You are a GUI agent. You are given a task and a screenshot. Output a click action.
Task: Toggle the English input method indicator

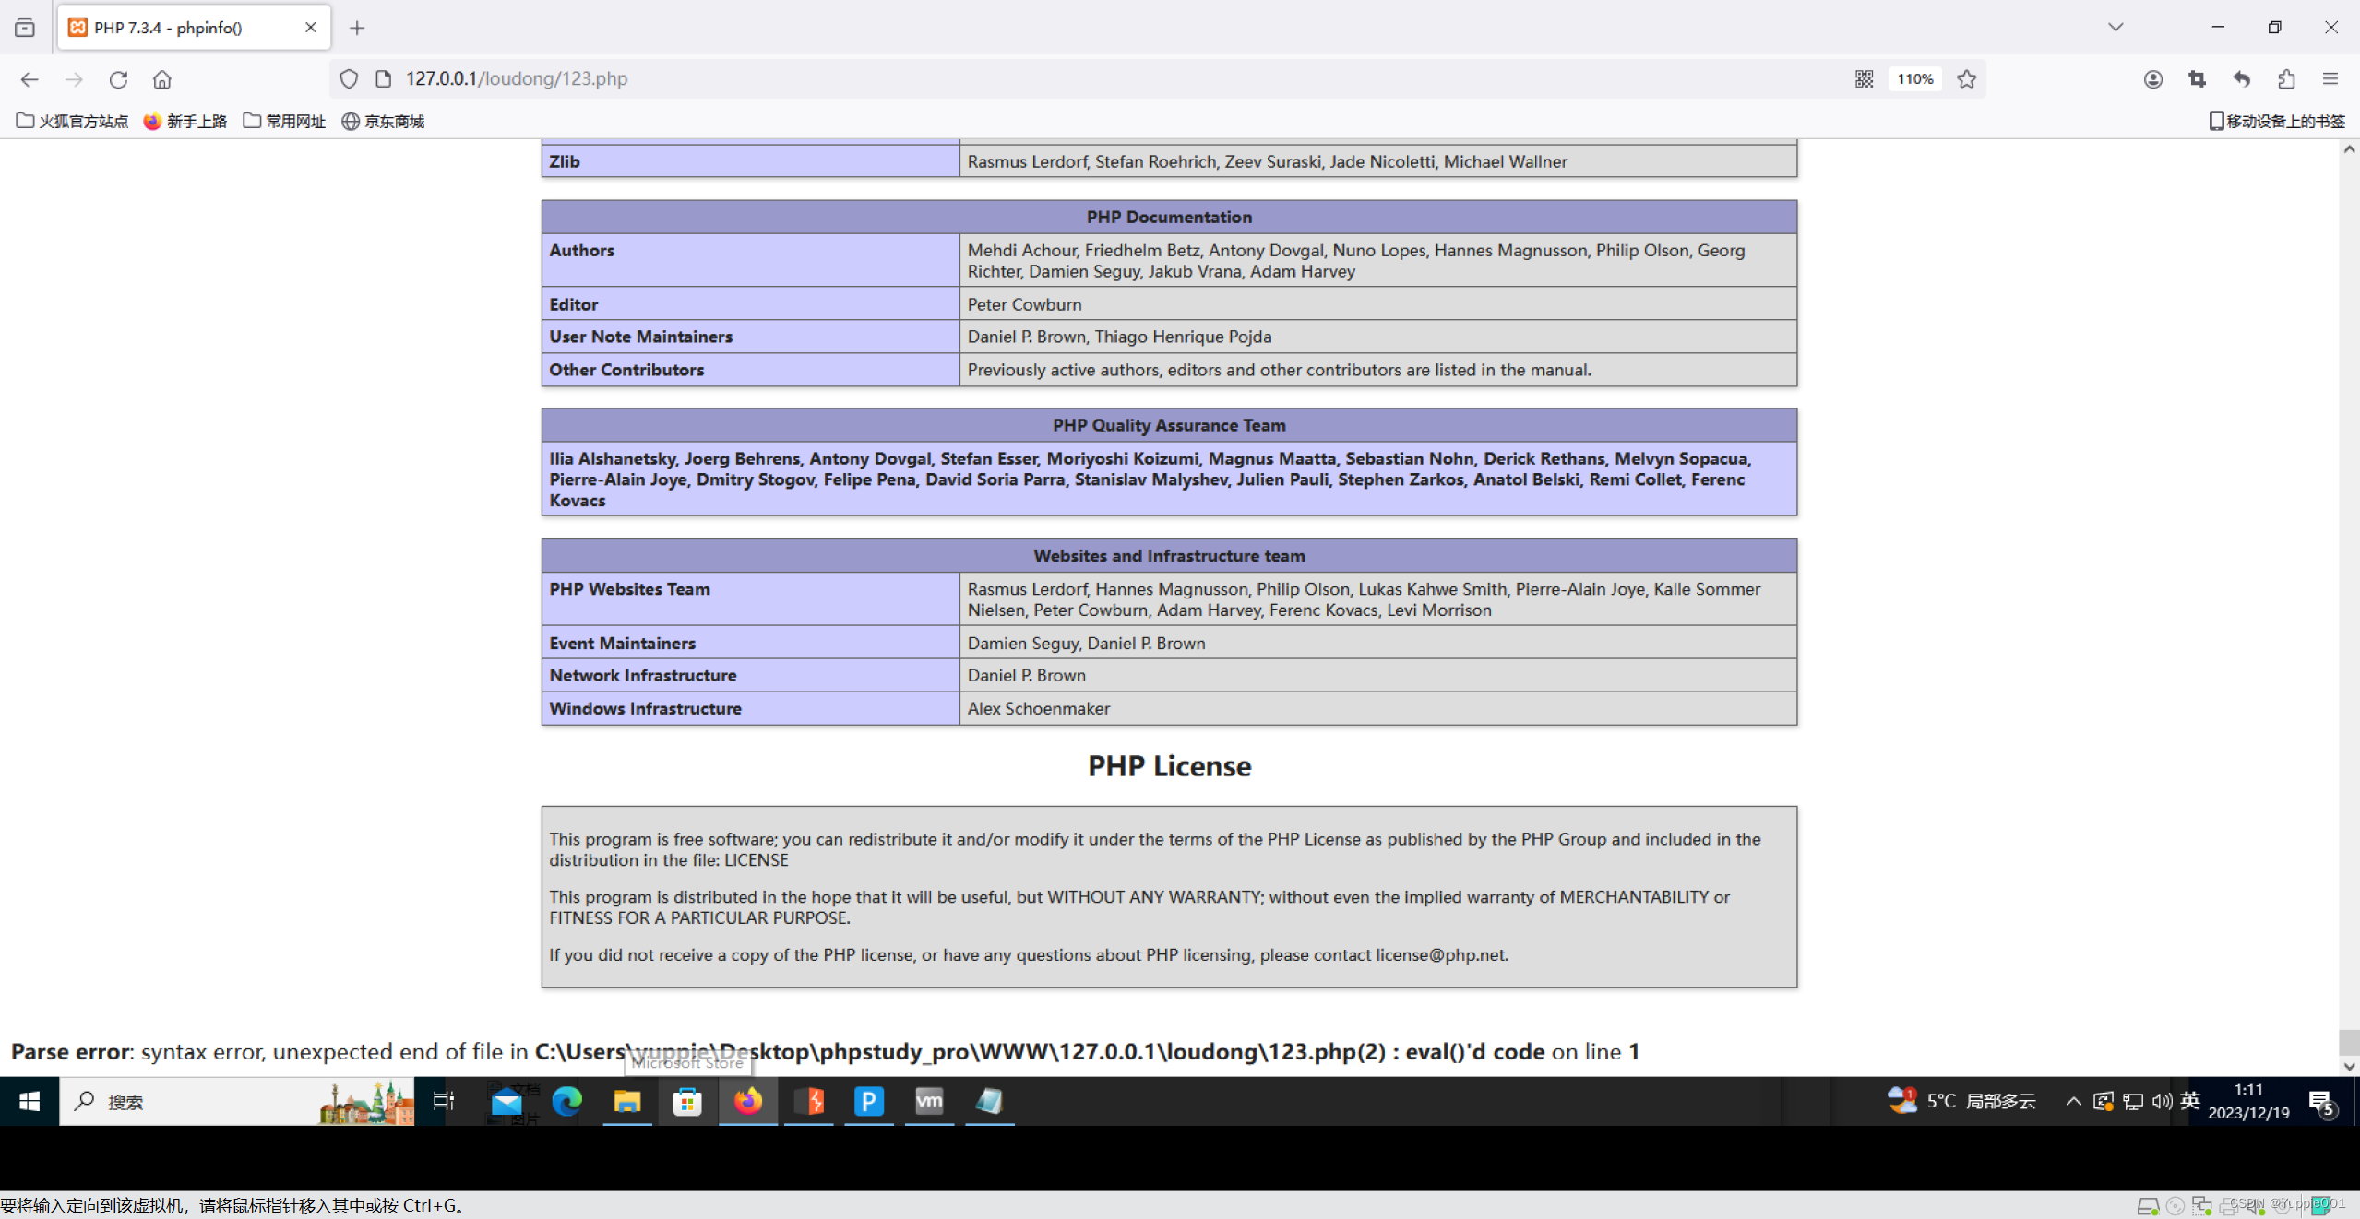tap(2189, 1100)
